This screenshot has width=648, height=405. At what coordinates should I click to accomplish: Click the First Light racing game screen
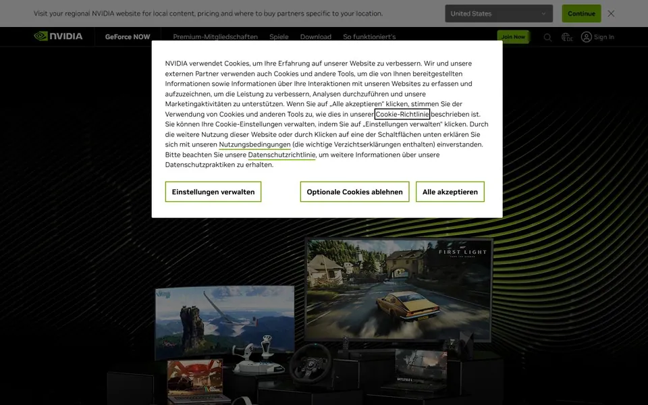coord(398,290)
